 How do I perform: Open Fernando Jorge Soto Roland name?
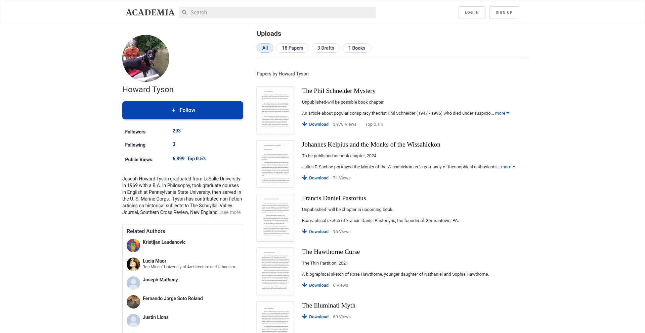(x=173, y=298)
